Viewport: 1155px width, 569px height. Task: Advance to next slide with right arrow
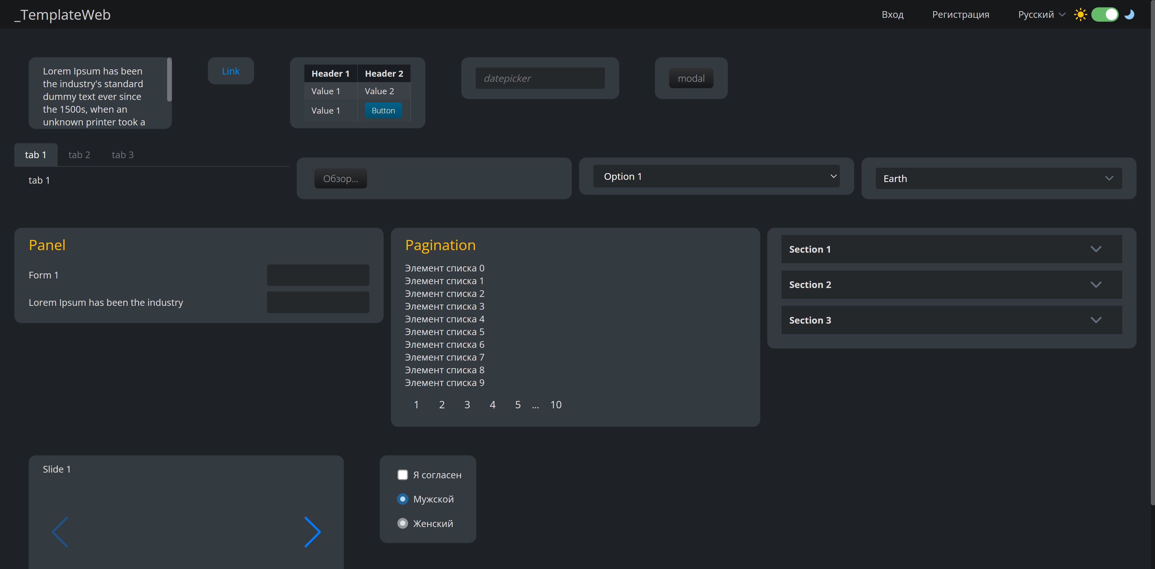point(313,532)
